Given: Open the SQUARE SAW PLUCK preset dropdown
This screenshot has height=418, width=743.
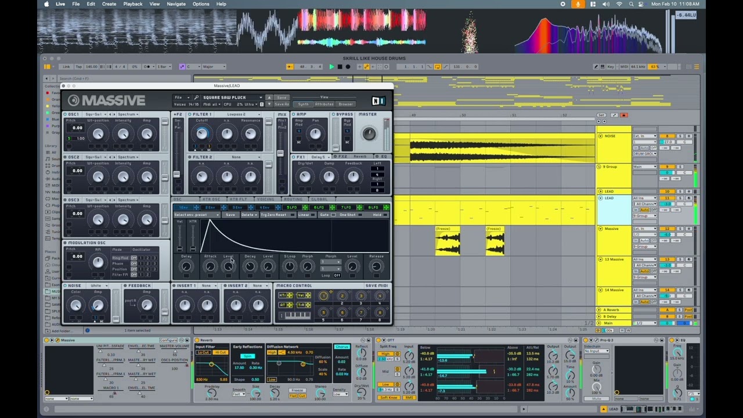Looking at the screenshot, I should [232, 98].
